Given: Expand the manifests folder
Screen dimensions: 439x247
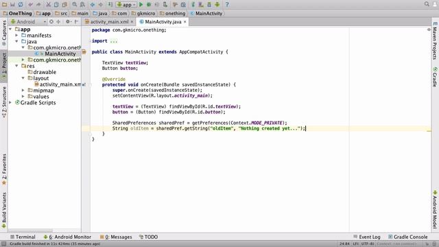Looking at the screenshot, I should tap(16, 35).
